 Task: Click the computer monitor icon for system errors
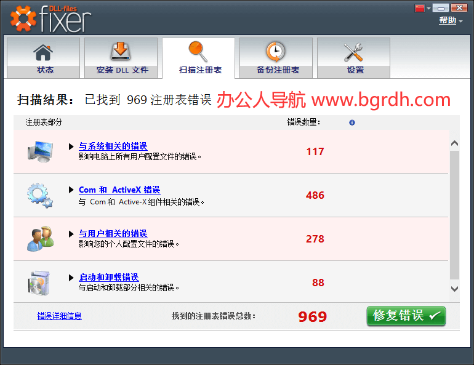tap(40, 151)
